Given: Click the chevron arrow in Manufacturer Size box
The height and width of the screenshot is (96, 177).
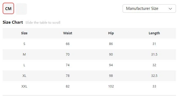Looking at the screenshot, I should 170,9.
